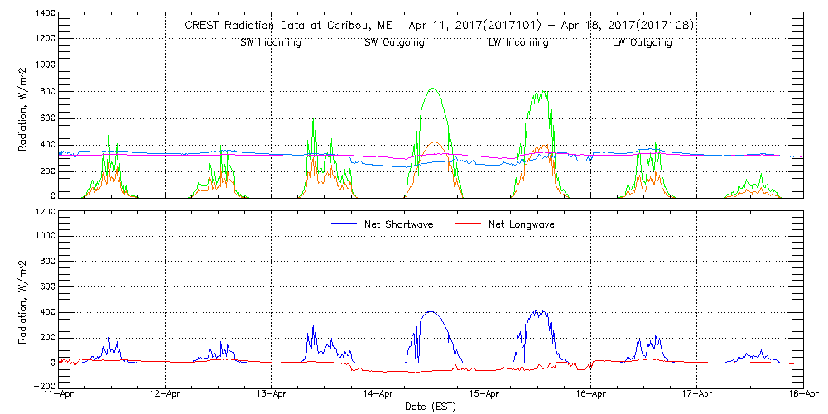Click the blue Net Shortwave peak on 14-Apr
Screen dimensions: 828x414
[430, 312]
